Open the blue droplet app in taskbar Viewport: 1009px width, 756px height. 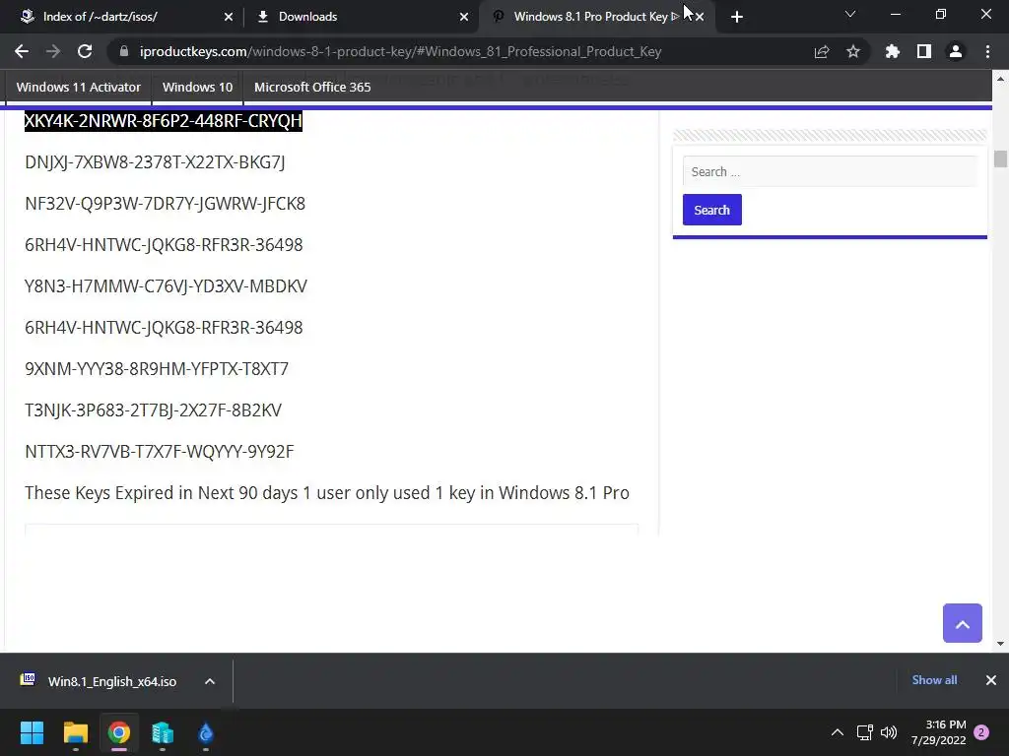coord(205,732)
